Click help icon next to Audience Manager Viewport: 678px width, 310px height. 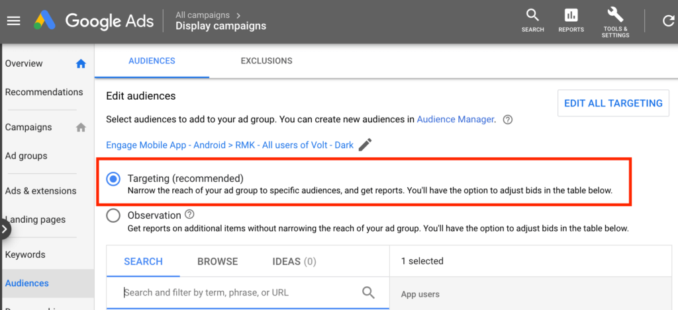click(508, 120)
